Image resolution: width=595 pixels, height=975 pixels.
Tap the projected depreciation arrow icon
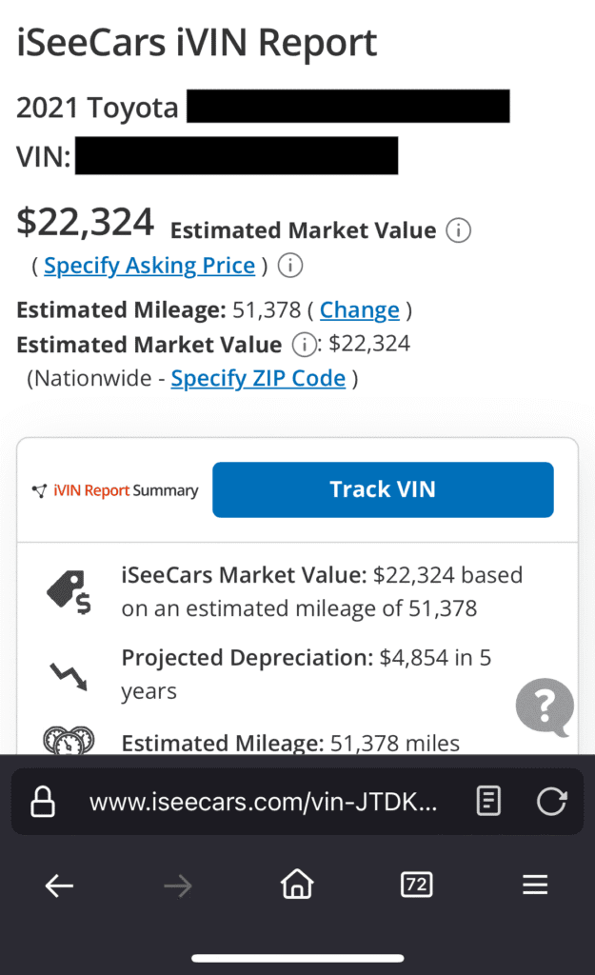(x=69, y=675)
